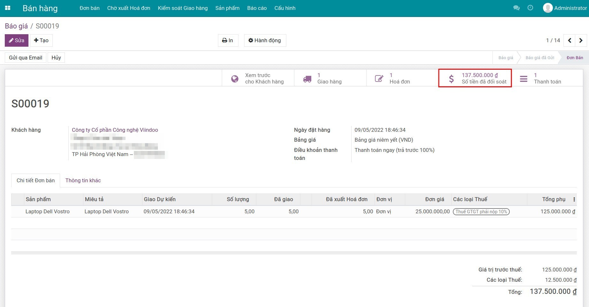Open the Đơn bán menu
The width and height of the screenshot is (589, 307).
point(89,8)
